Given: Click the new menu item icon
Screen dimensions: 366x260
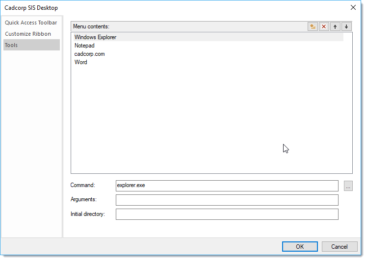Looking at the screenshot, I should (x=313, y=26).
